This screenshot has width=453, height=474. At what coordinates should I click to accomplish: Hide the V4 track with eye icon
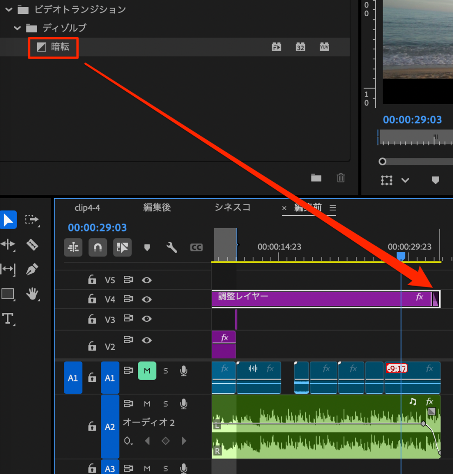tap(147, 299)
